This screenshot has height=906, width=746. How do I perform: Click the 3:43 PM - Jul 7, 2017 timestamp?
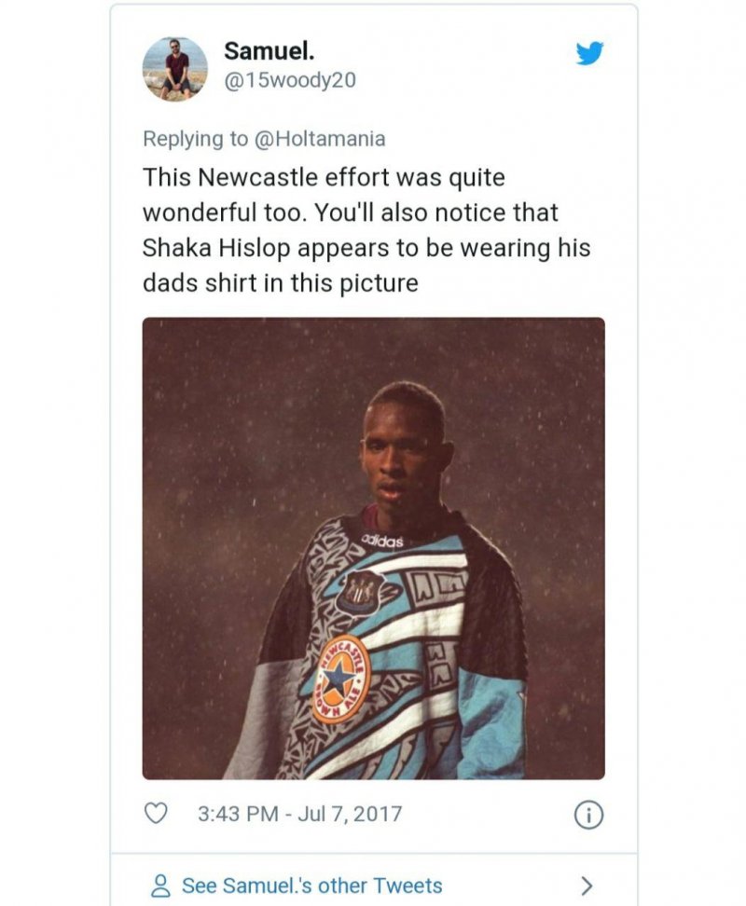pyautogui.click(x=300, y=814)
